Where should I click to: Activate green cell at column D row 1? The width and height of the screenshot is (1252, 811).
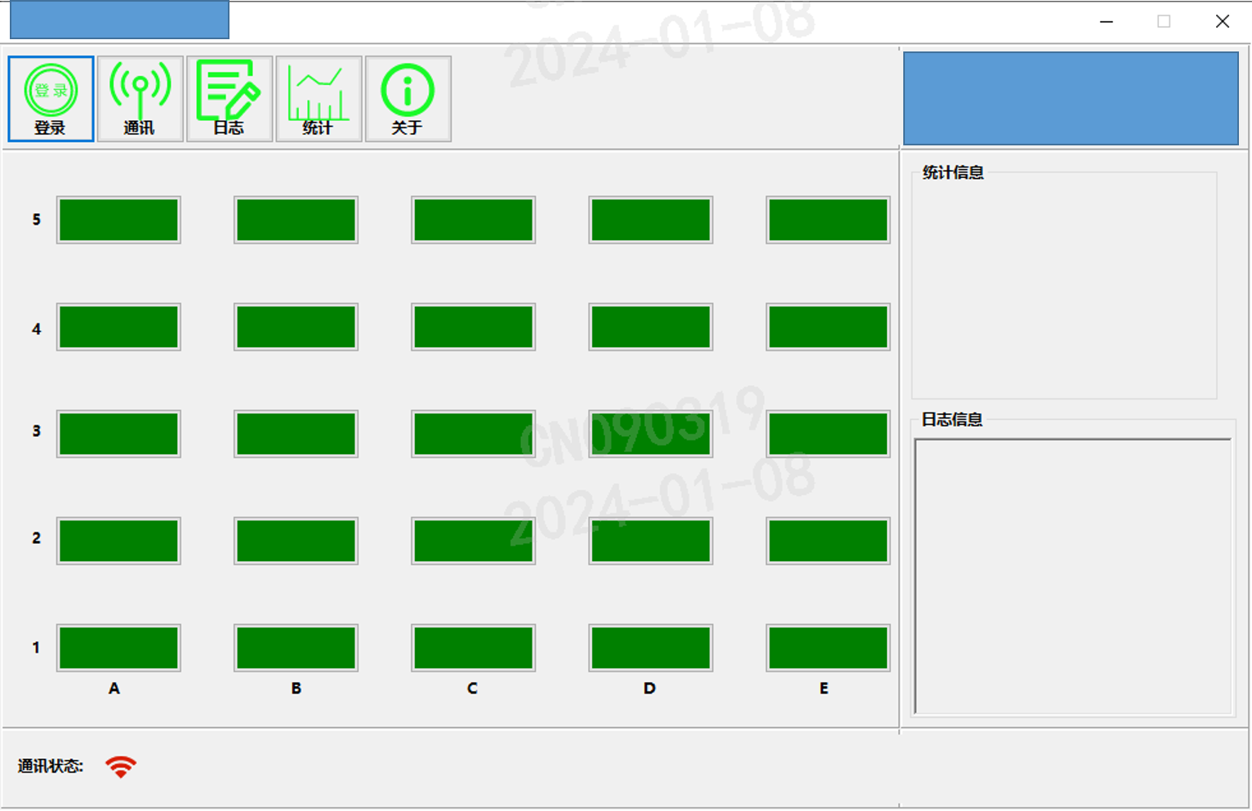(650, 648)
